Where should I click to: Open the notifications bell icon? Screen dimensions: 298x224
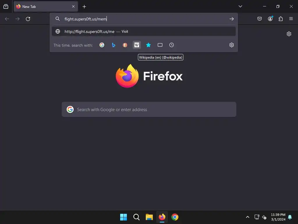(x=290, y=217)
